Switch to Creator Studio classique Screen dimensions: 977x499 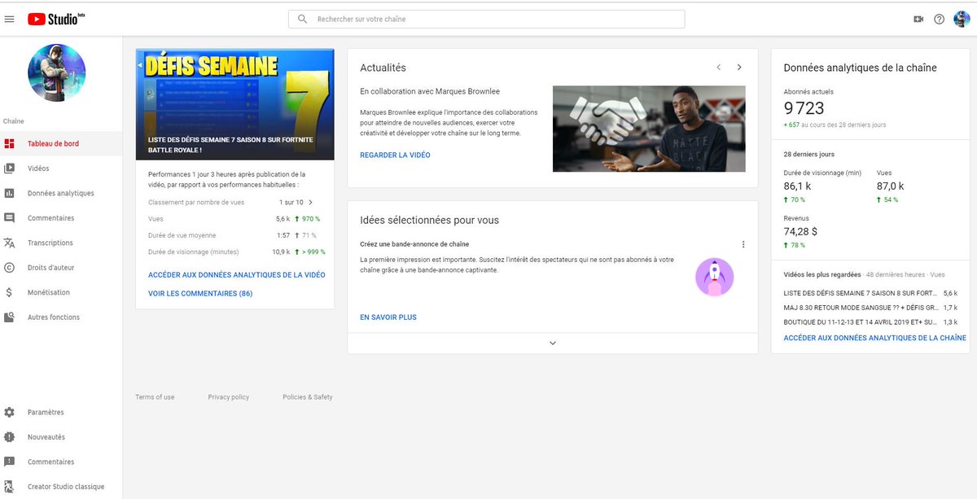(61, 487)
